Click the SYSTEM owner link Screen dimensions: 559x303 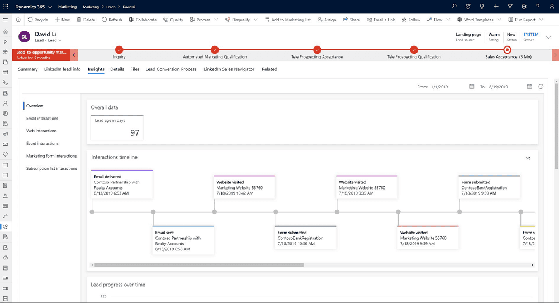[x=531, y=34]
